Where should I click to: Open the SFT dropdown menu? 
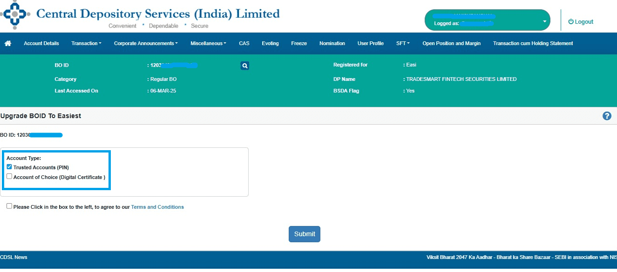pyautogui.click(x=403, y=43)
